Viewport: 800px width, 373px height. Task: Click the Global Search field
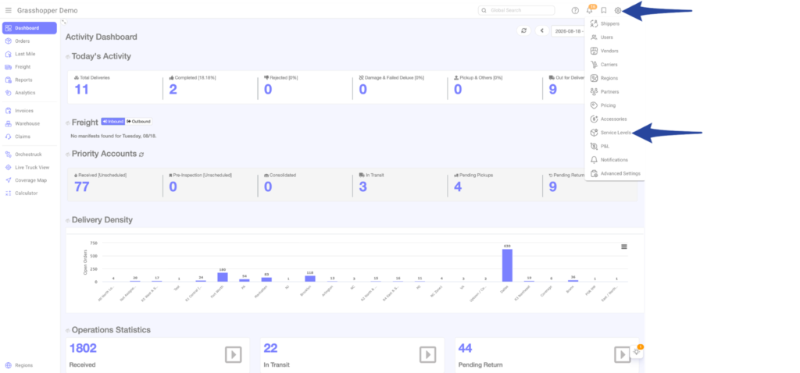coord(516,10)
